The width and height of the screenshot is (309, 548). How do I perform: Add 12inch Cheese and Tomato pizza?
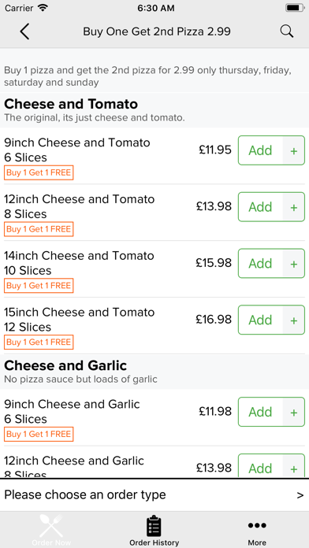pyautogui.click(x=260, y=207)
